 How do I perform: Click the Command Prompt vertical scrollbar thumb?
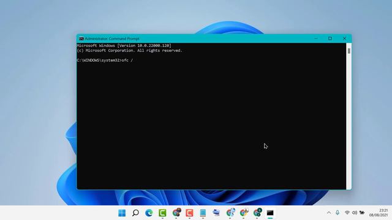(349, 51)
